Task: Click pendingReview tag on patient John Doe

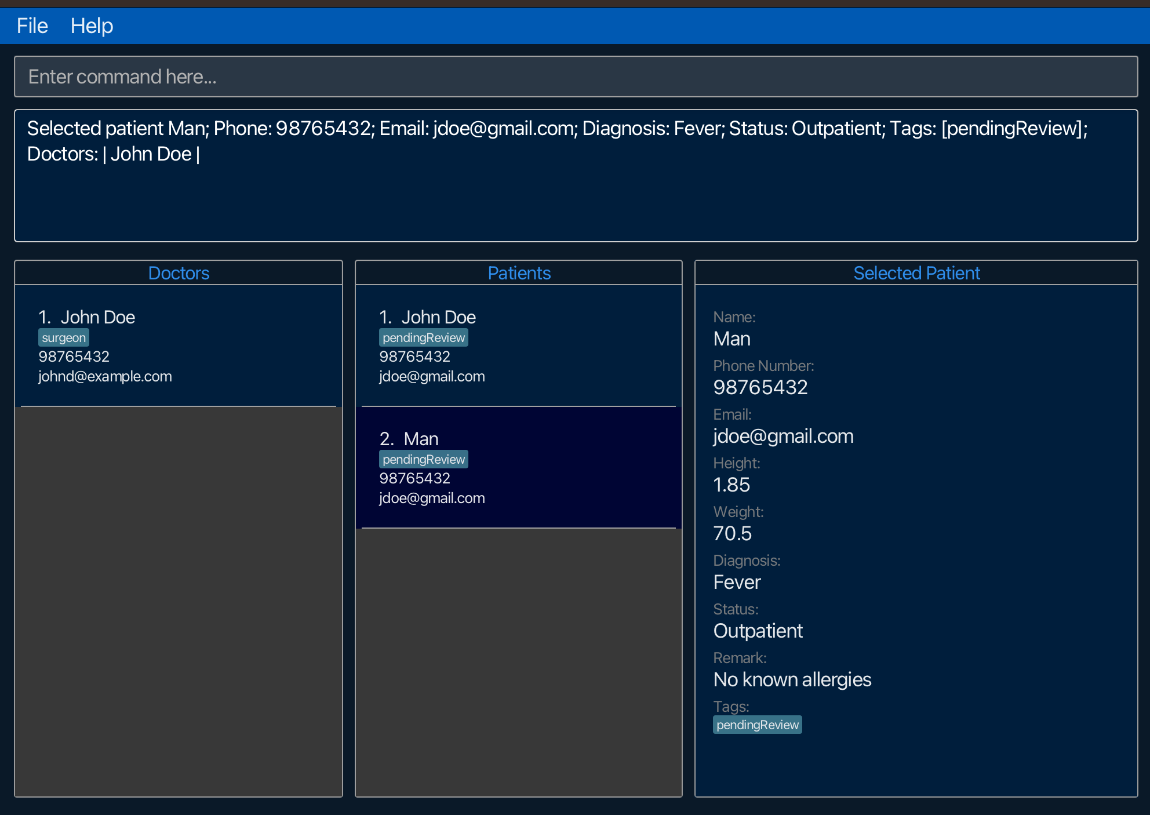Action: [x=424, y=337]
